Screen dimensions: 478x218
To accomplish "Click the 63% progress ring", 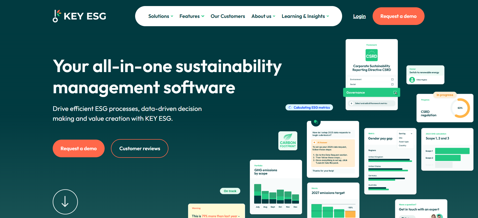I will (x=460, y=108).
